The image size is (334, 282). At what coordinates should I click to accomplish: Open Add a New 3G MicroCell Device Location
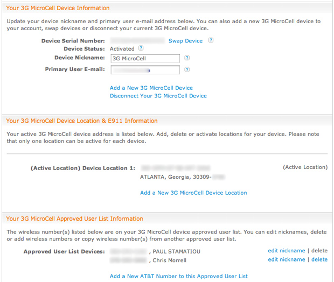point(193,193)
